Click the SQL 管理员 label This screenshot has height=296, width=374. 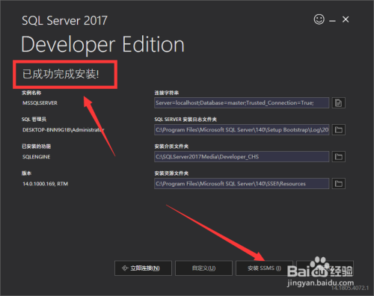tap(34, 120)
